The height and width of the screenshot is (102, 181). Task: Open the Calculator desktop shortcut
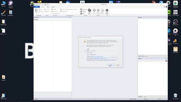point(175,50)
